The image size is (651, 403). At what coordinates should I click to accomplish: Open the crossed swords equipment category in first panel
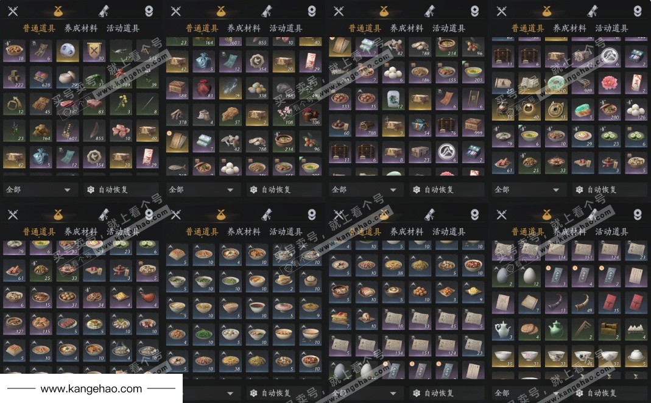pos(13,11)
